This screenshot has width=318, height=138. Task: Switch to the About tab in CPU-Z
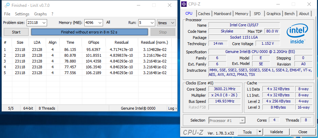click(304, 14)
